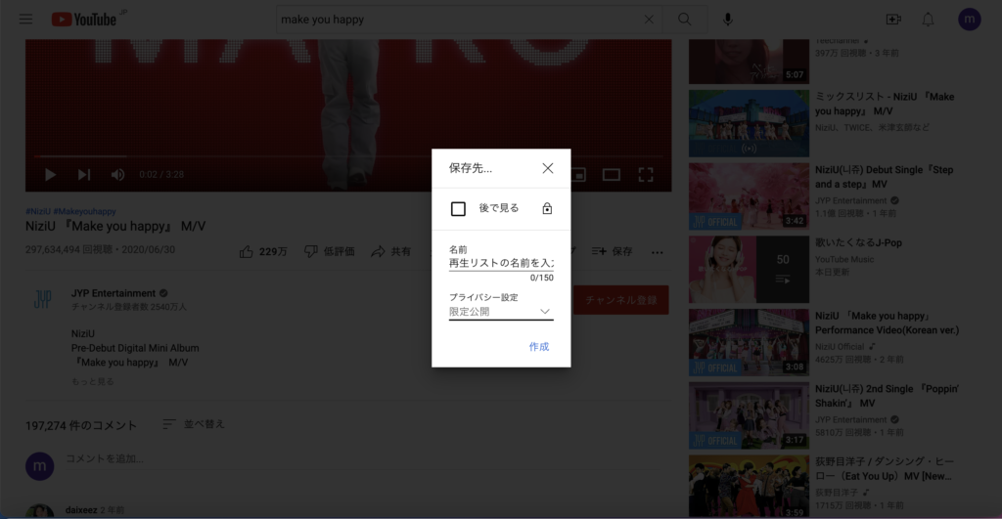Open the account avatar menu
This screenshot has height=519, width=1002.
pos(969,20)
